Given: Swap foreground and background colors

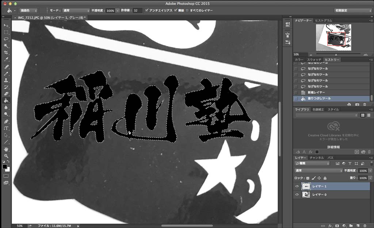Looking at the screenshot, I should [8, 162].
